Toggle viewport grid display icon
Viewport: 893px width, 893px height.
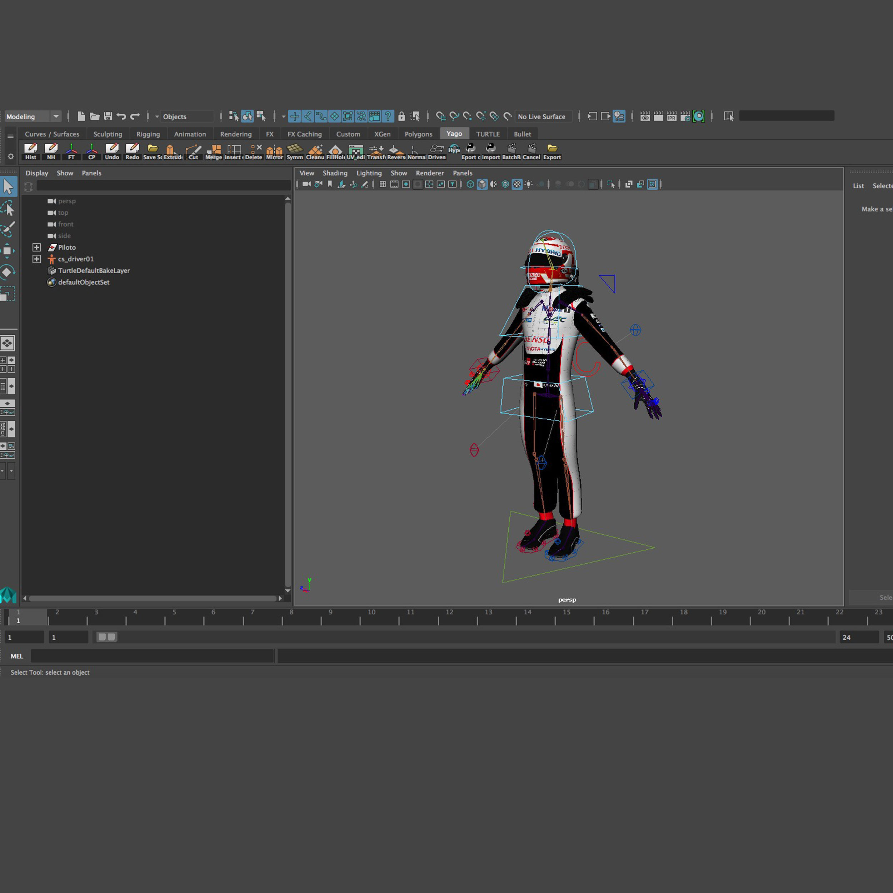click(x=383, y=184)
